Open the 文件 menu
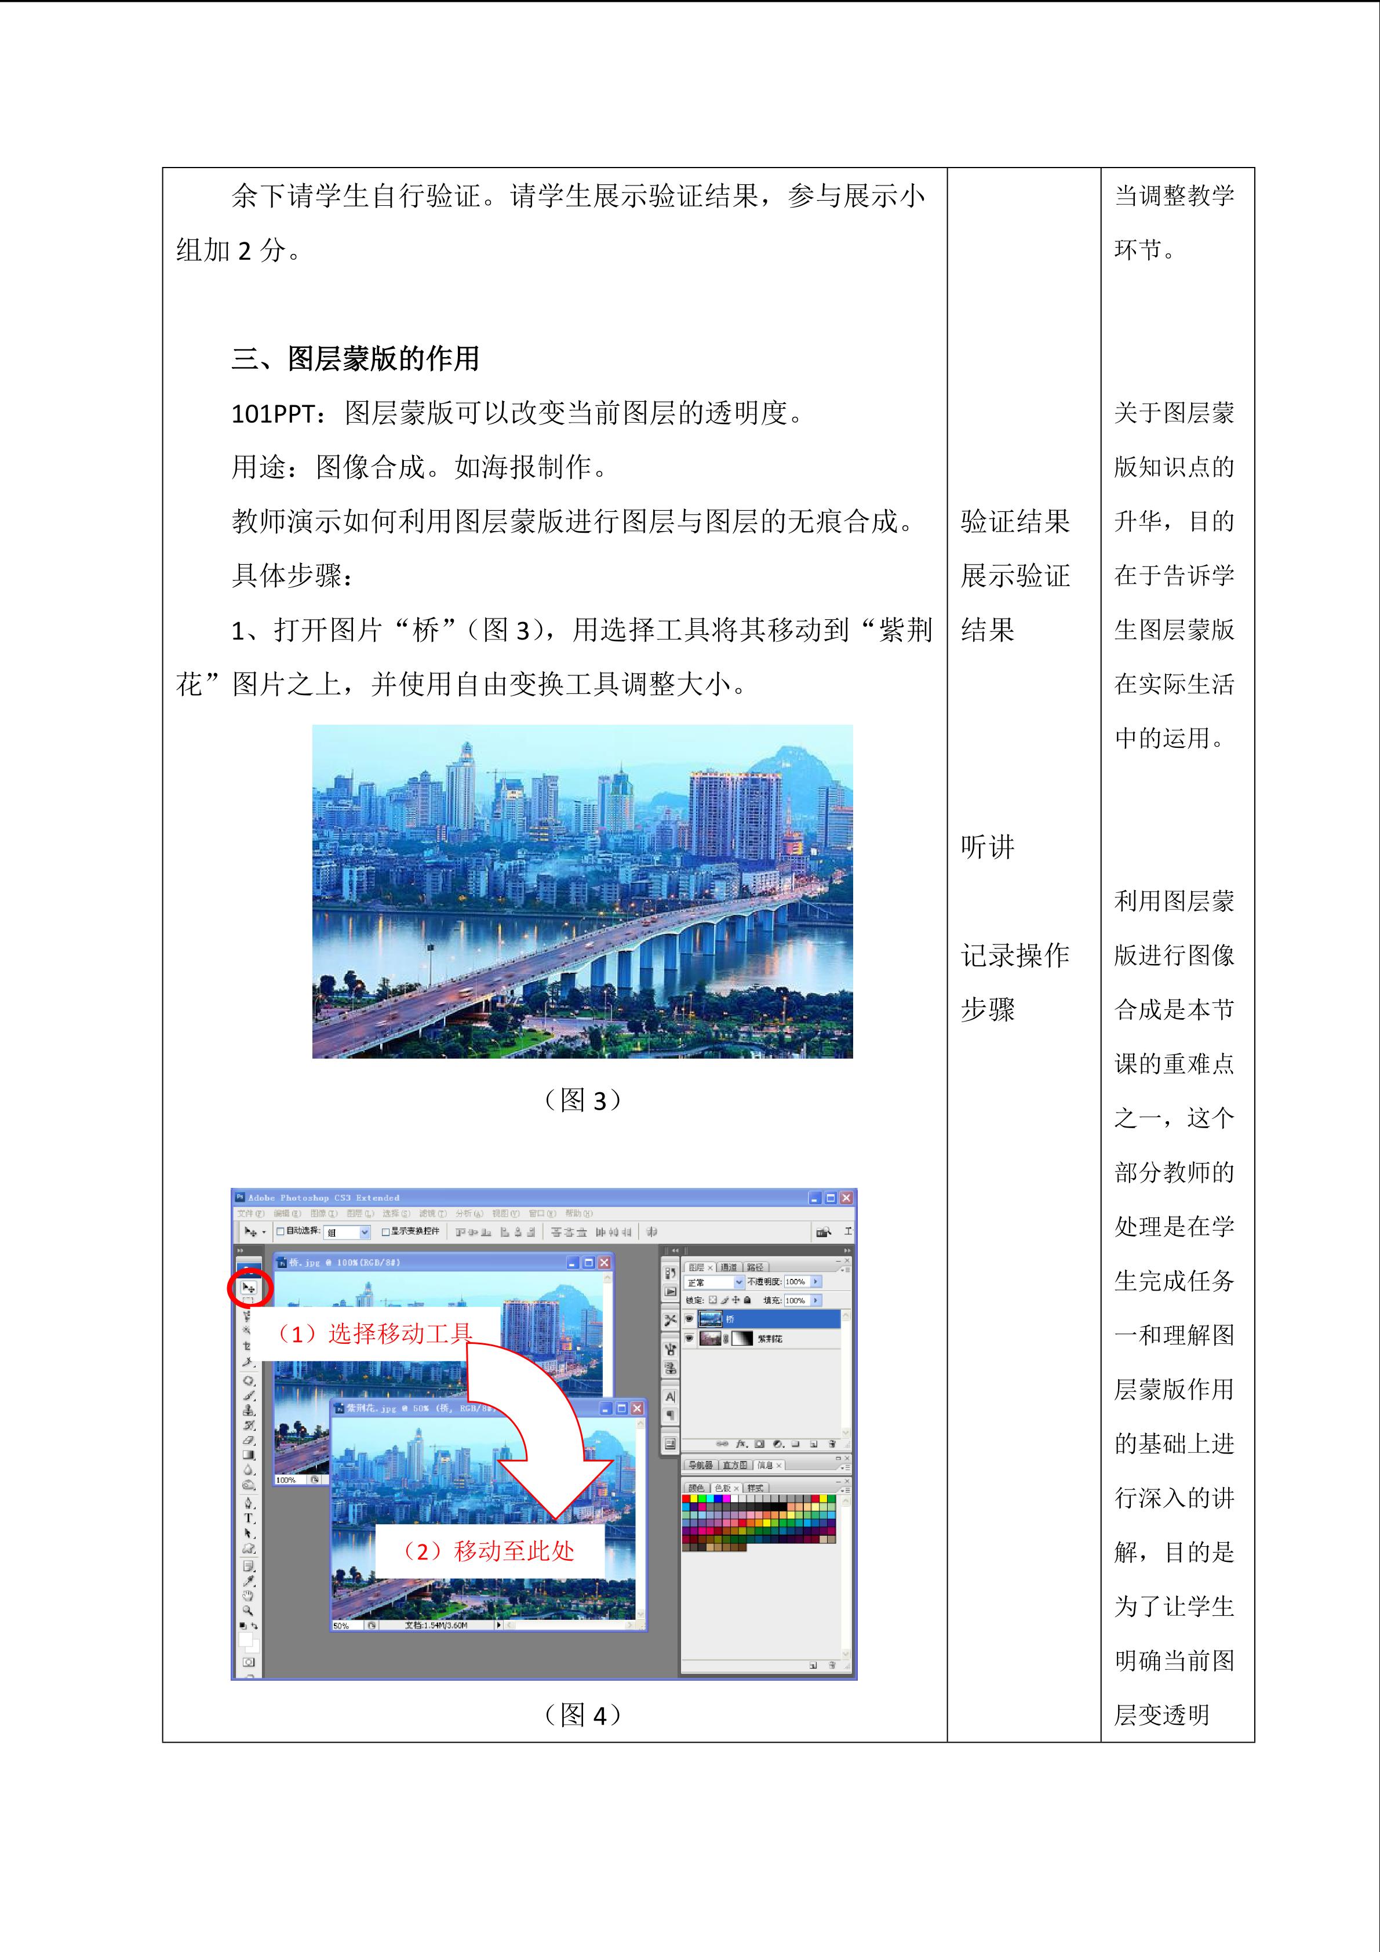This screenshot has width=1380, height=1952. pos(252,1213)
